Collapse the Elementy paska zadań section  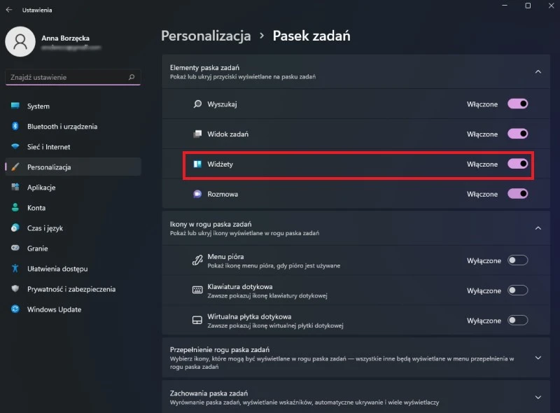pyautogui.click(x=538, y=71)
